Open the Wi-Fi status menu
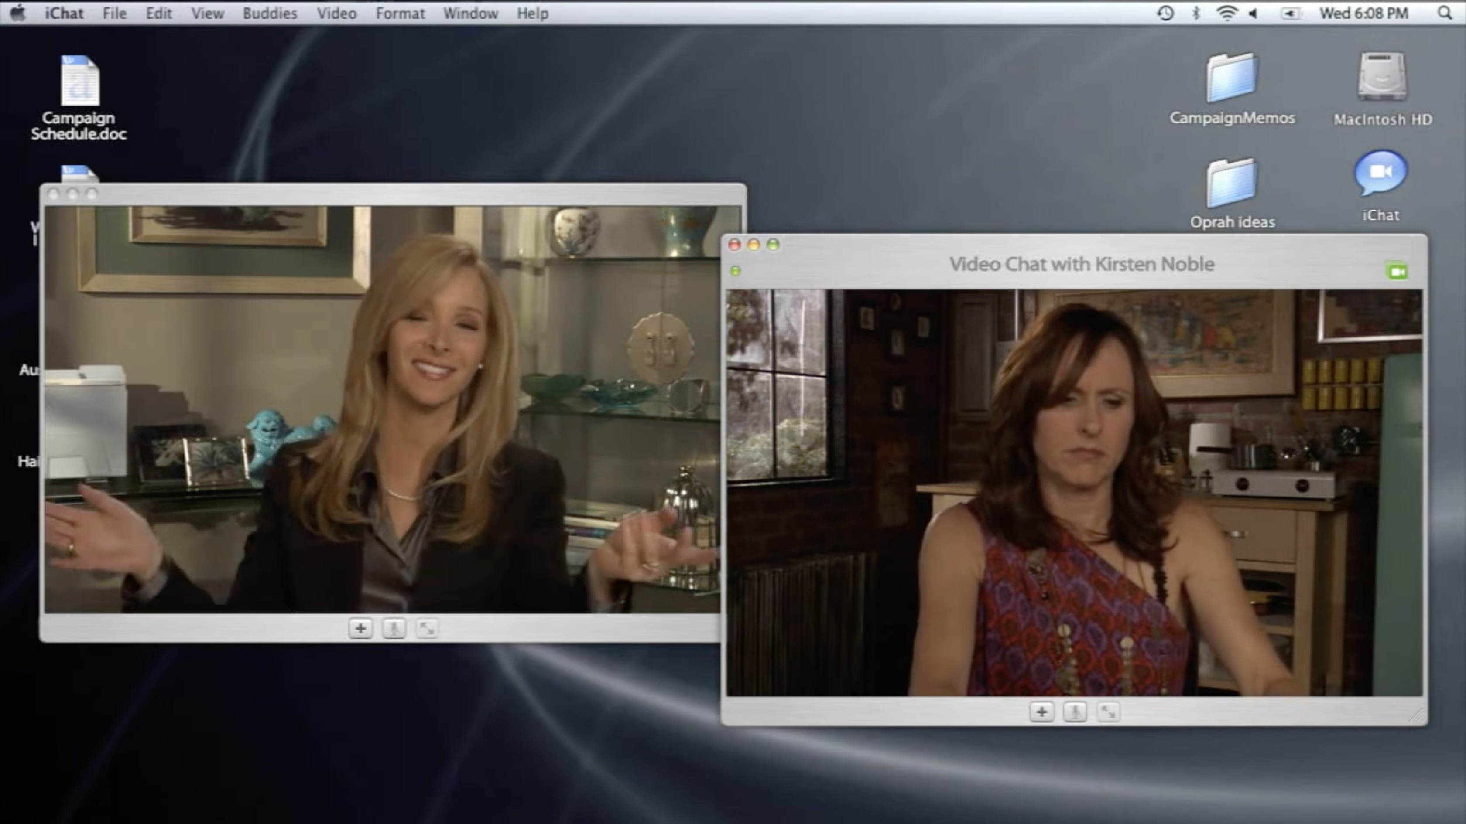 point(1226,13)
